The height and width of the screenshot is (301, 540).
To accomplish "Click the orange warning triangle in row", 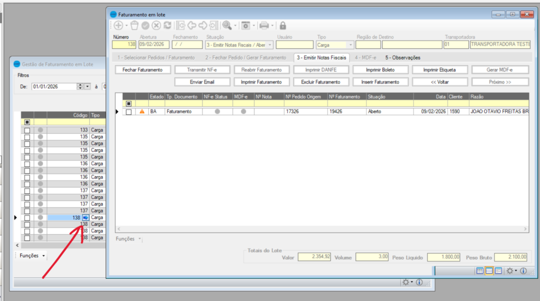I will tap(141, 112).
